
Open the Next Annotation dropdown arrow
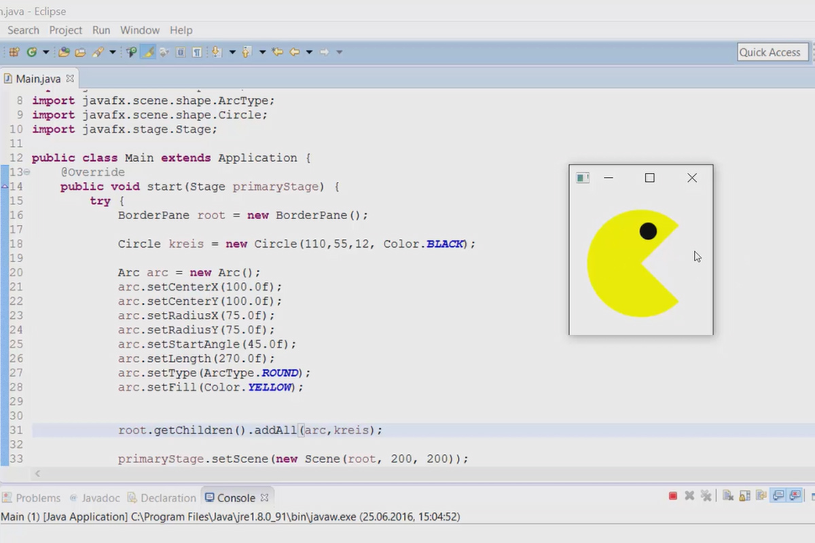pyautogui.click(x=232, y=52)
